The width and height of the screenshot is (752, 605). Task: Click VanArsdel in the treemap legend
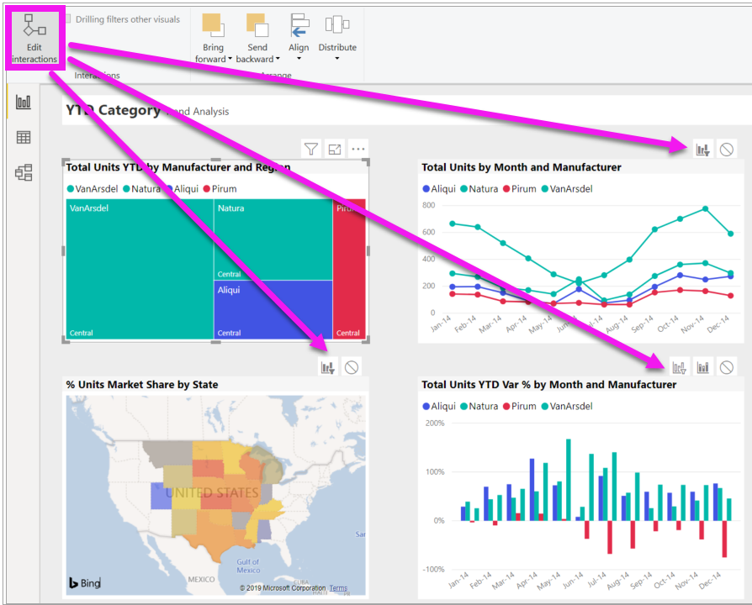coord(93,189)
